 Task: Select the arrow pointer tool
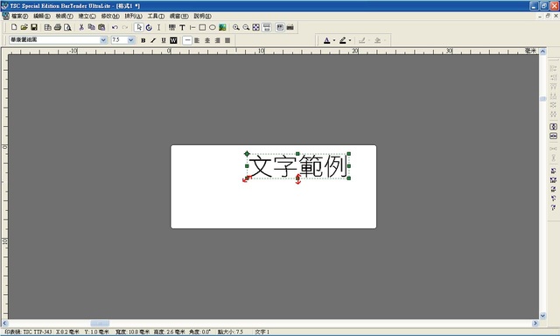[x=139, y=27]
